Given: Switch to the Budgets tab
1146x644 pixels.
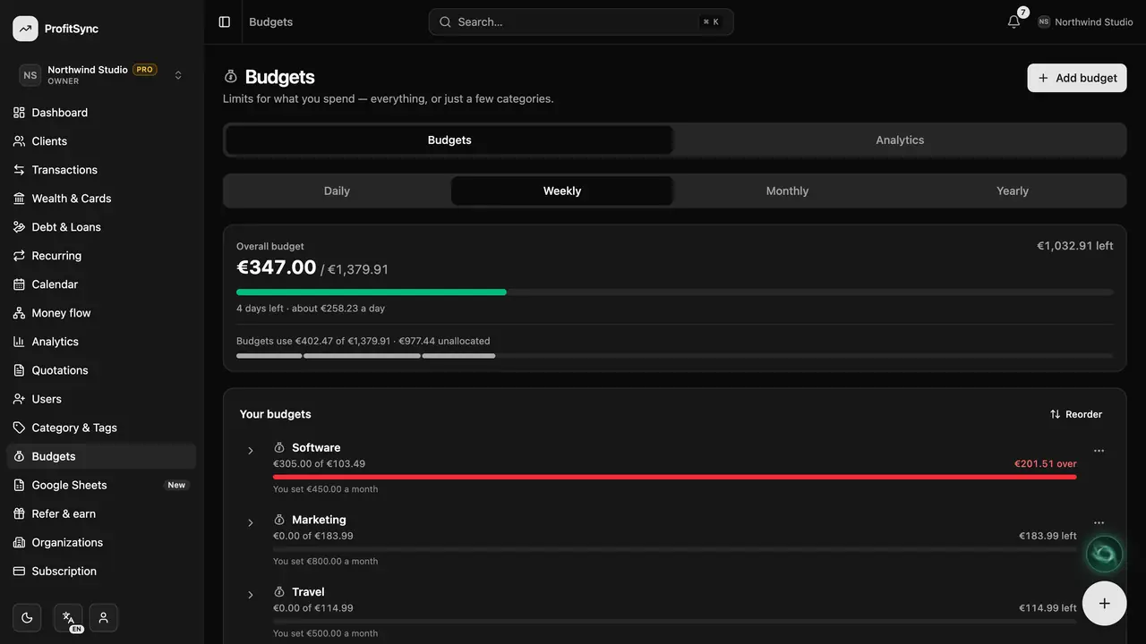Looking at the screenshot, I should (449, 140).
